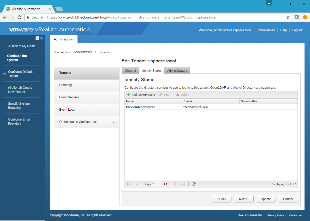Switch to the General tab
The height and width of the screenshot is (221, 310).
[130, 71]
